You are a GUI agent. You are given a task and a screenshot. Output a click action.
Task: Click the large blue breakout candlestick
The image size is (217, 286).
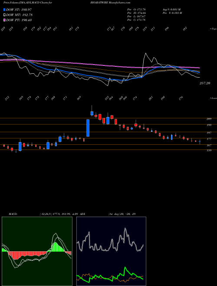coord(88,128)
